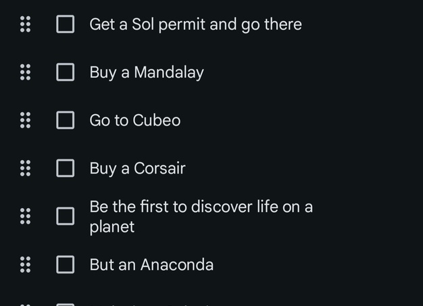Grab the drag handle beside Sol permit item

coord(26,24)
